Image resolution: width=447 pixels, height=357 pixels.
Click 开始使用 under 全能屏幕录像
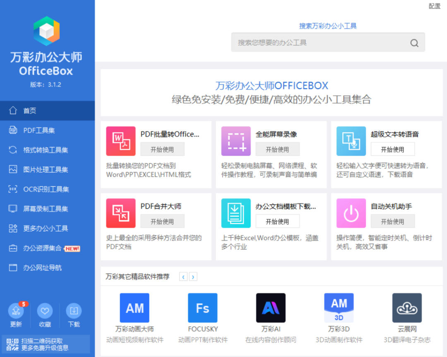[277, 149]
